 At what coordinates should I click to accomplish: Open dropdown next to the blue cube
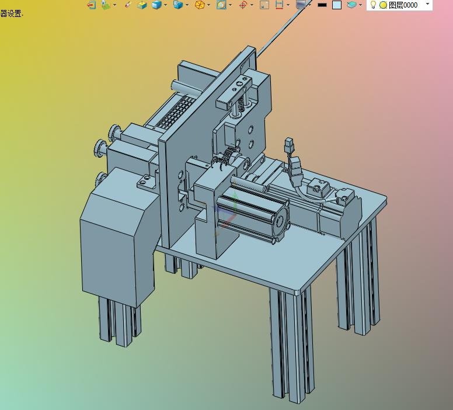pyautogui.click(x=166, y=5)
